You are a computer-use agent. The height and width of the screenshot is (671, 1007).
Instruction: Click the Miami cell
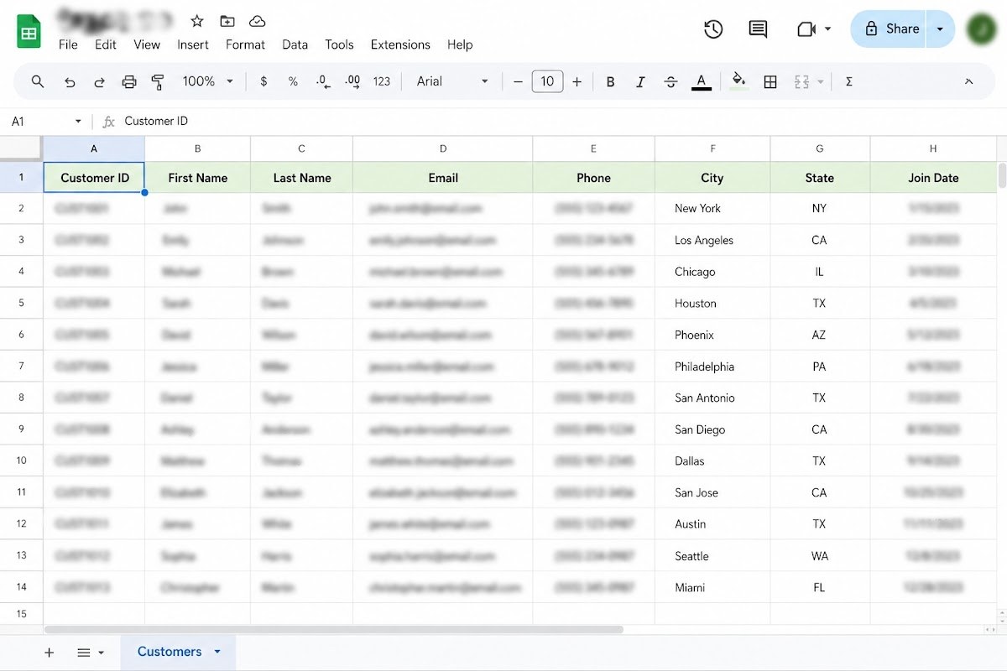pos(712,587)
